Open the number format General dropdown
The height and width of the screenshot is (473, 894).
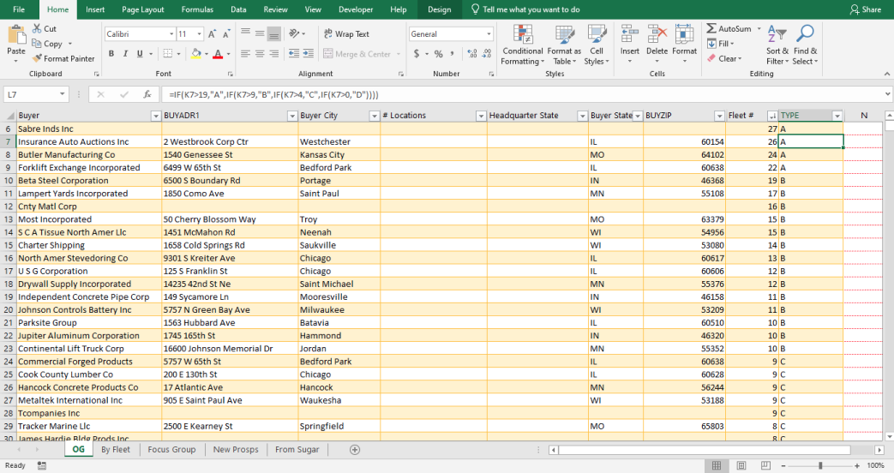(489, 34)
